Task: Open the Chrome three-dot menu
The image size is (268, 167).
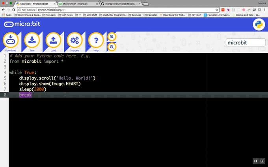Action: [x=264, y=10]
